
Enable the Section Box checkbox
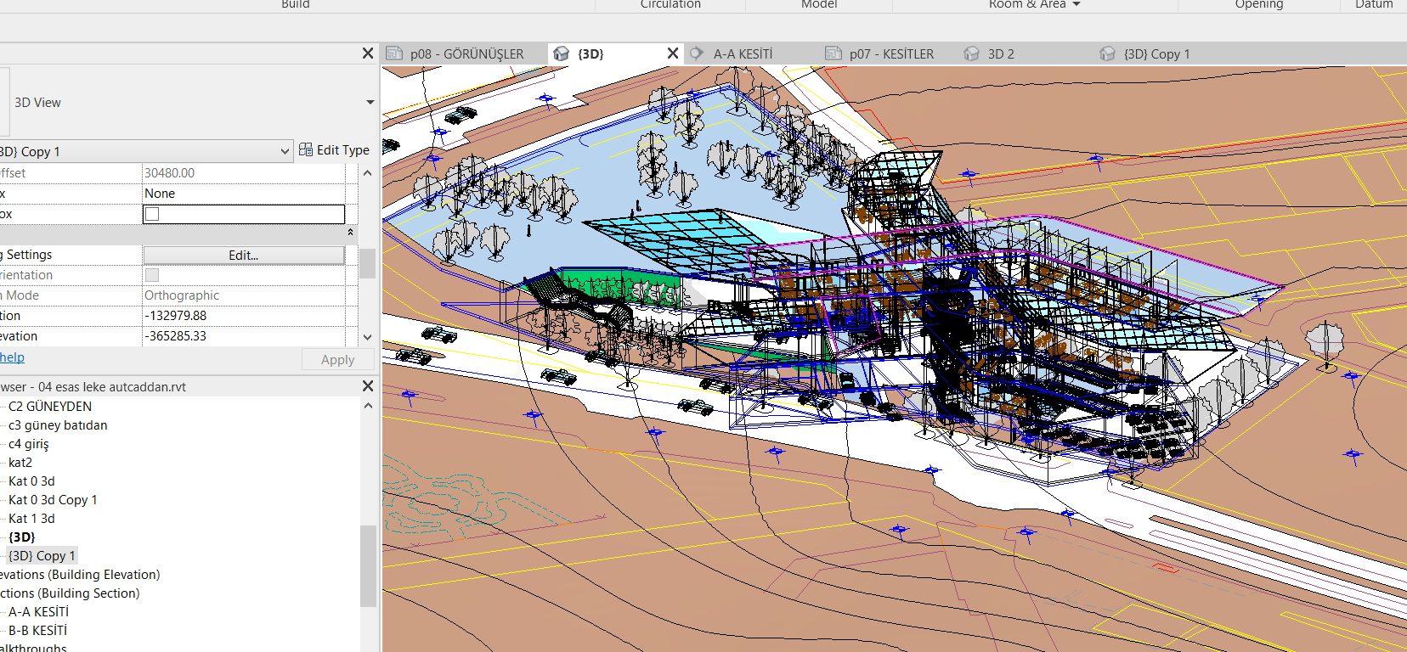152,214
